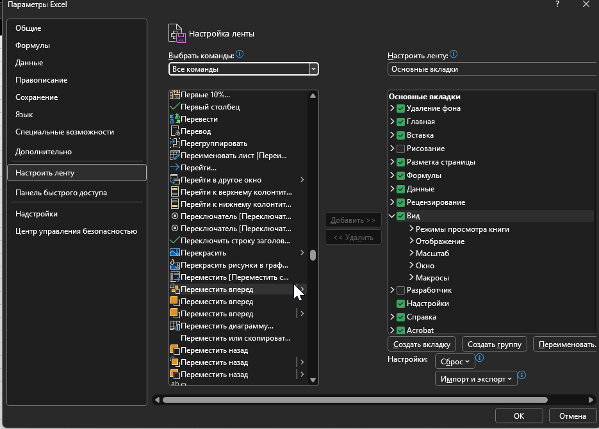Expand the "Режимы просмотра книги" group
Image resolution: width=599 pixels, height=429 pixels.
tap(411, 229)
